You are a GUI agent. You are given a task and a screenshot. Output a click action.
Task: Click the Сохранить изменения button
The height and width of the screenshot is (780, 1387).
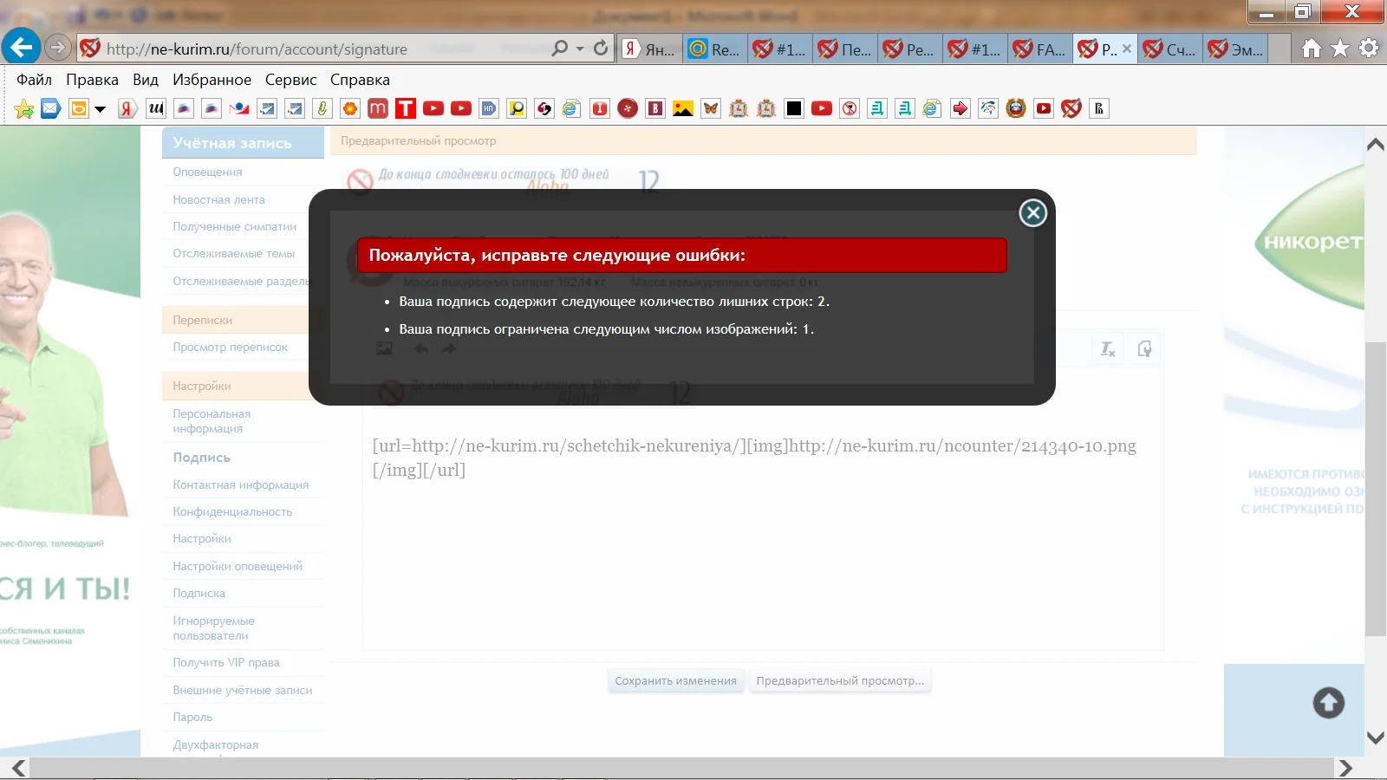(x=675, y=681)
